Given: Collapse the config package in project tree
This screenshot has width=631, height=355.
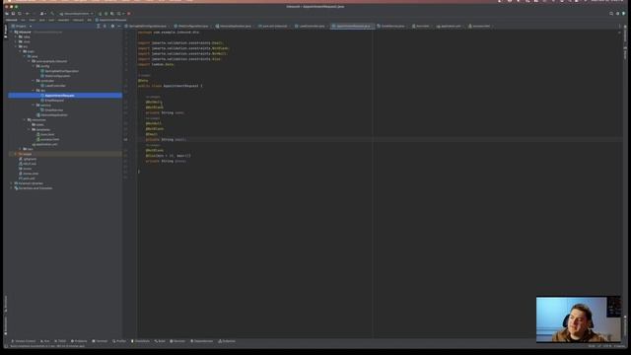Looking at the screenshot, I should pos(34,66).
